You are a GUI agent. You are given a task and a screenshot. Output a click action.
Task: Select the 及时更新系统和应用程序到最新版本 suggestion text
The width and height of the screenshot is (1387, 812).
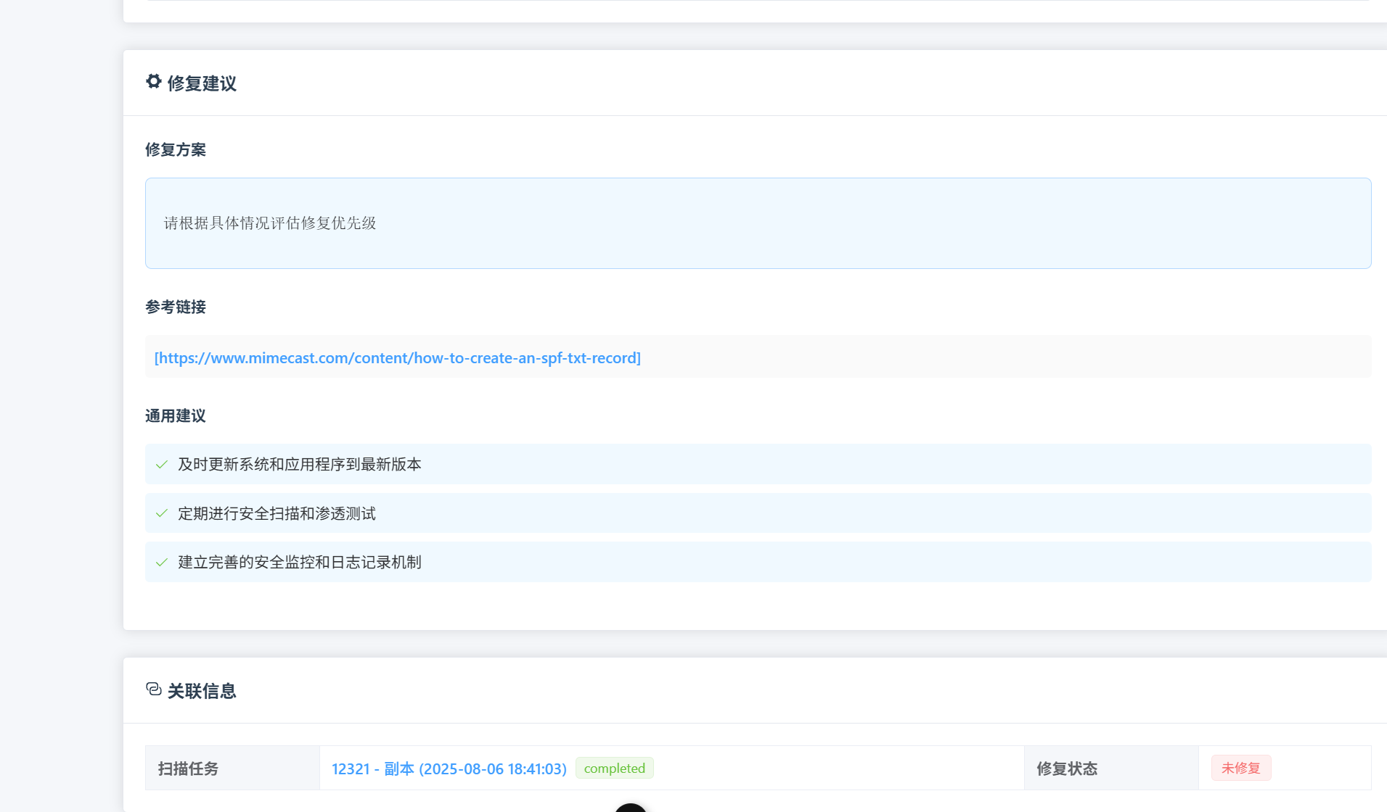click(299, 465)
